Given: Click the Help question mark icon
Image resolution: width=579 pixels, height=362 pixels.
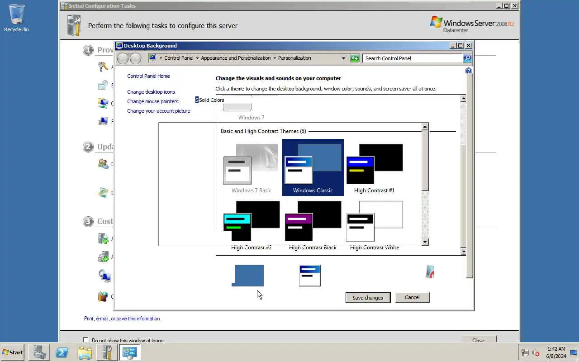Looking at the screenshot, I should (x=469, y=71).
